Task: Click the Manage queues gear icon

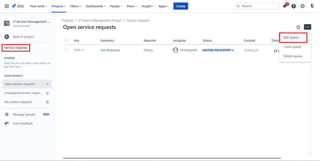Action: coord(7,114)
